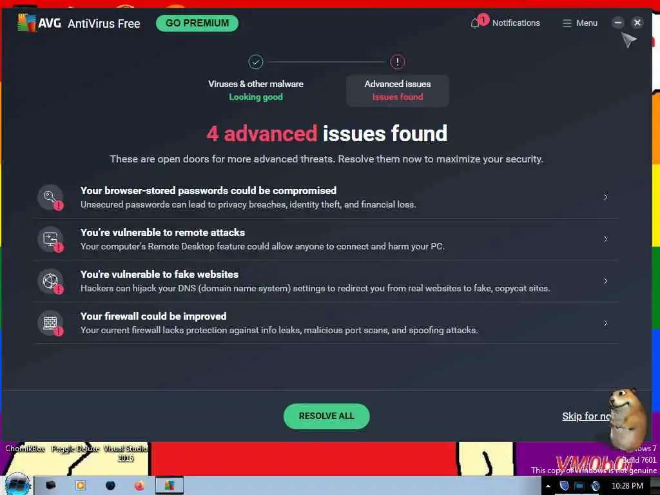Click the GO PREMIUM button
The image size is (660, 495).
[197, 23]
